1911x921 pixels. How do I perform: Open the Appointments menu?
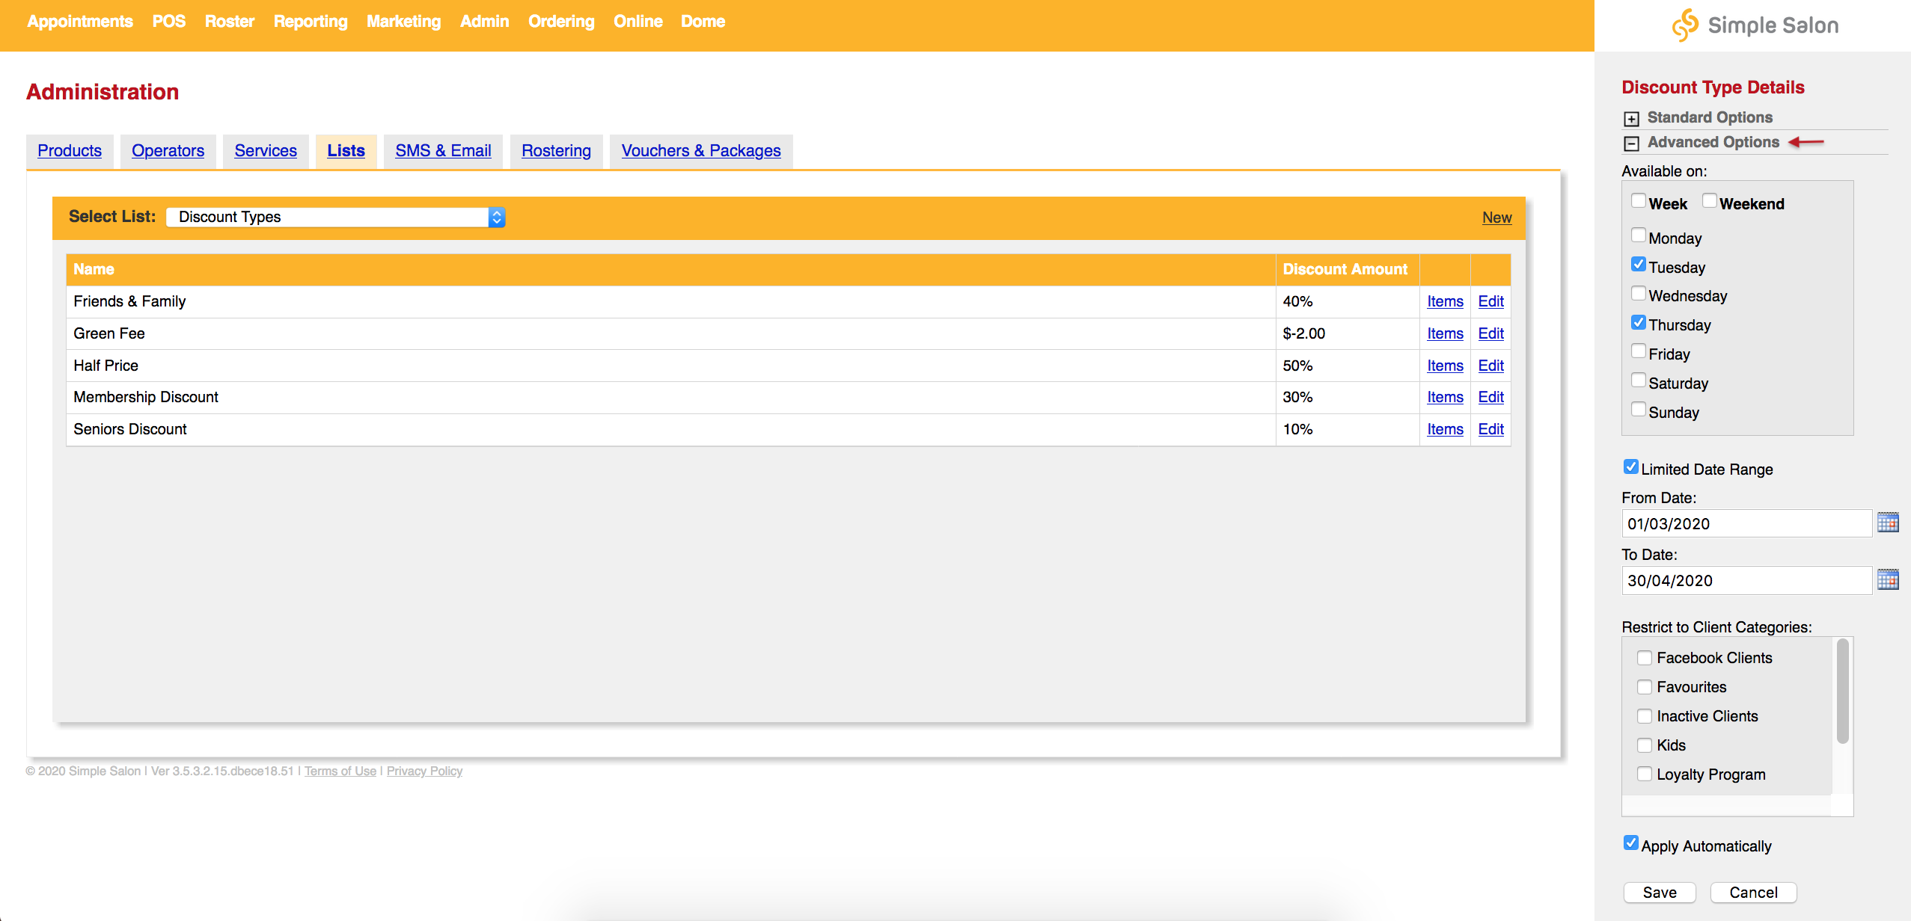point(80,21)
